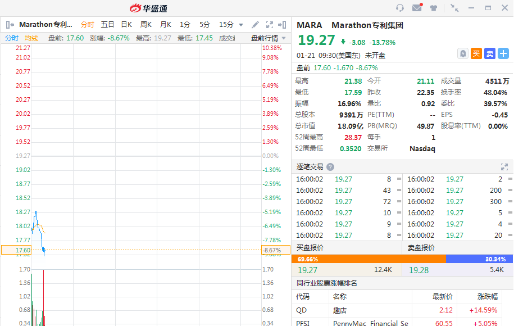Click help icon beside 逐笔交易
This screenshot has width=514, height=326.
pos(330,167)
